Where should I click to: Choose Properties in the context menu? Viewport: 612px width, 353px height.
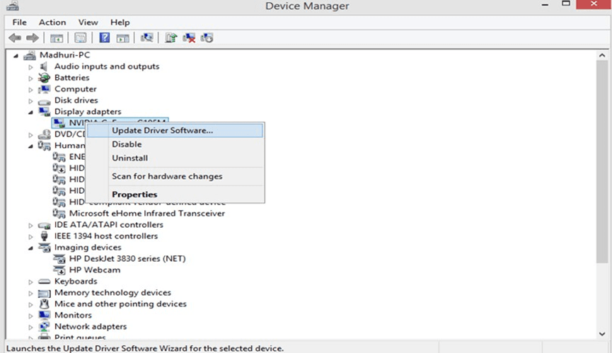pyautogui.click(x=134, y=195)
